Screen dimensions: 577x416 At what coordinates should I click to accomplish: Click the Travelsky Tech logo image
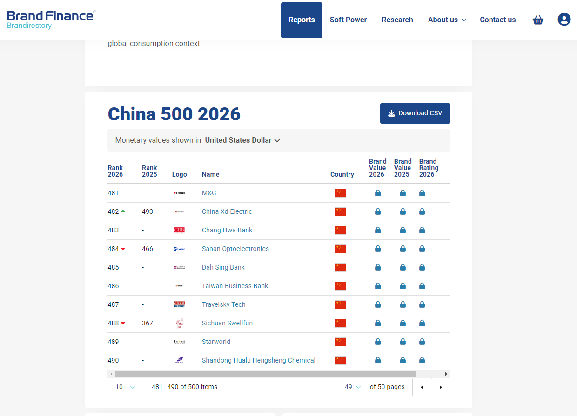pyautogui.click(x=179, y=304)
